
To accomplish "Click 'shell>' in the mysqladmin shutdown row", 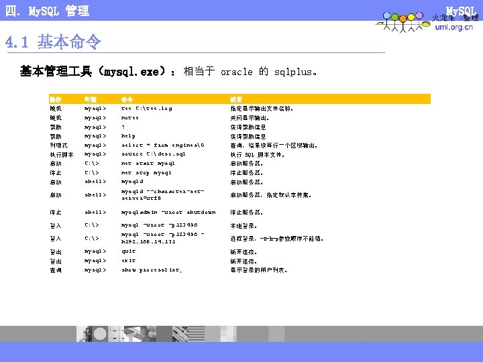I will pyautogui.click(x=95, y=212).
